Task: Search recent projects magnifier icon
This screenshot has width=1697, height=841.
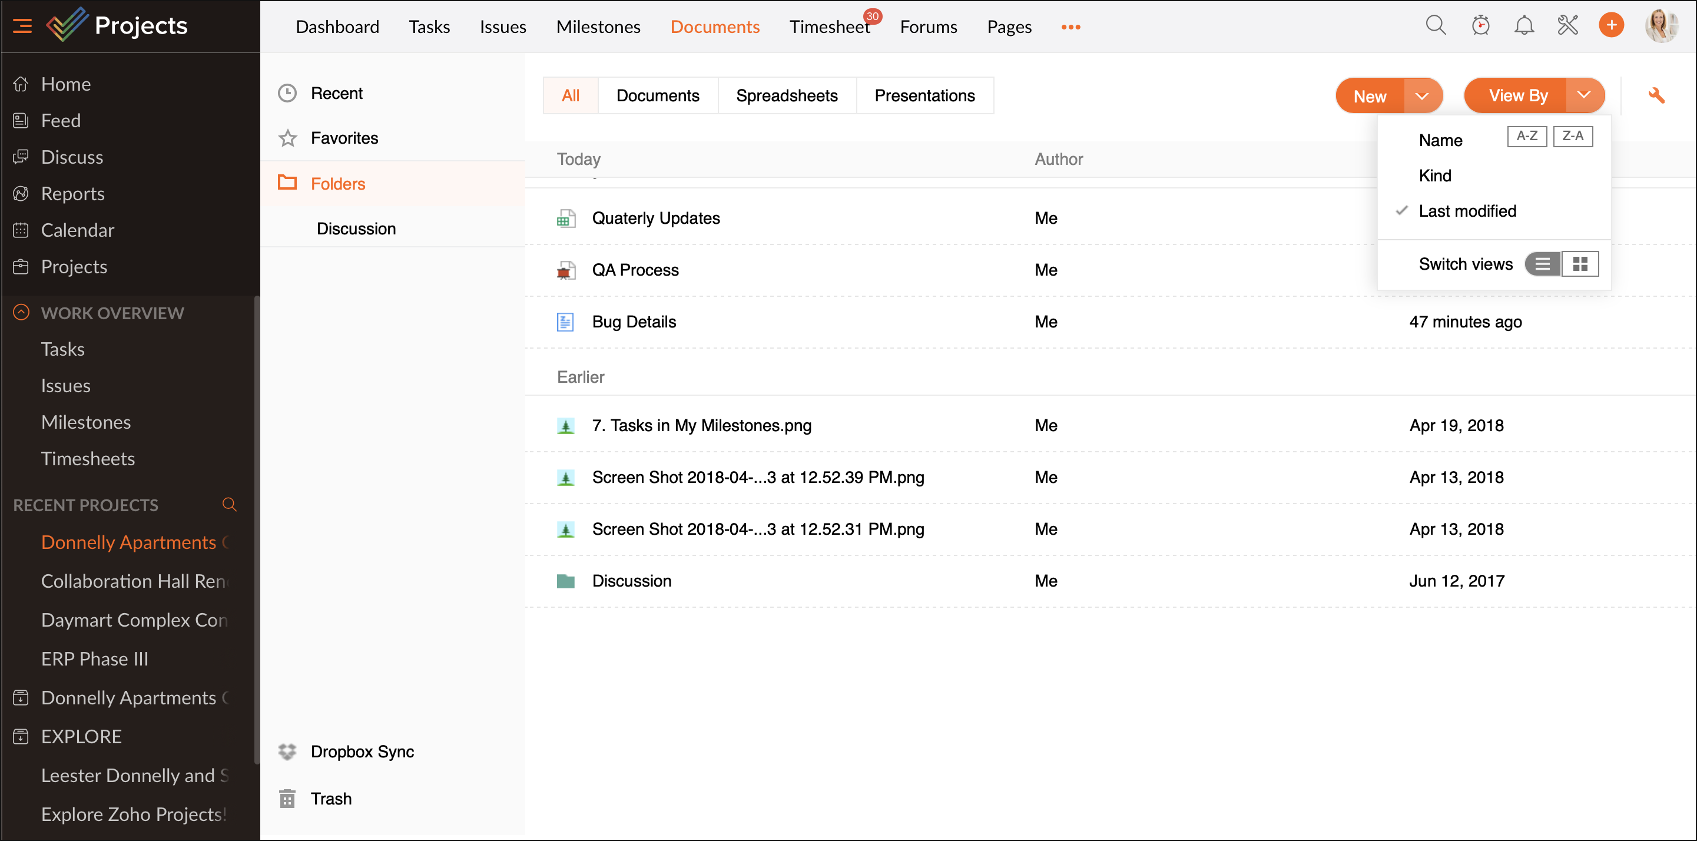Action: 229,504
